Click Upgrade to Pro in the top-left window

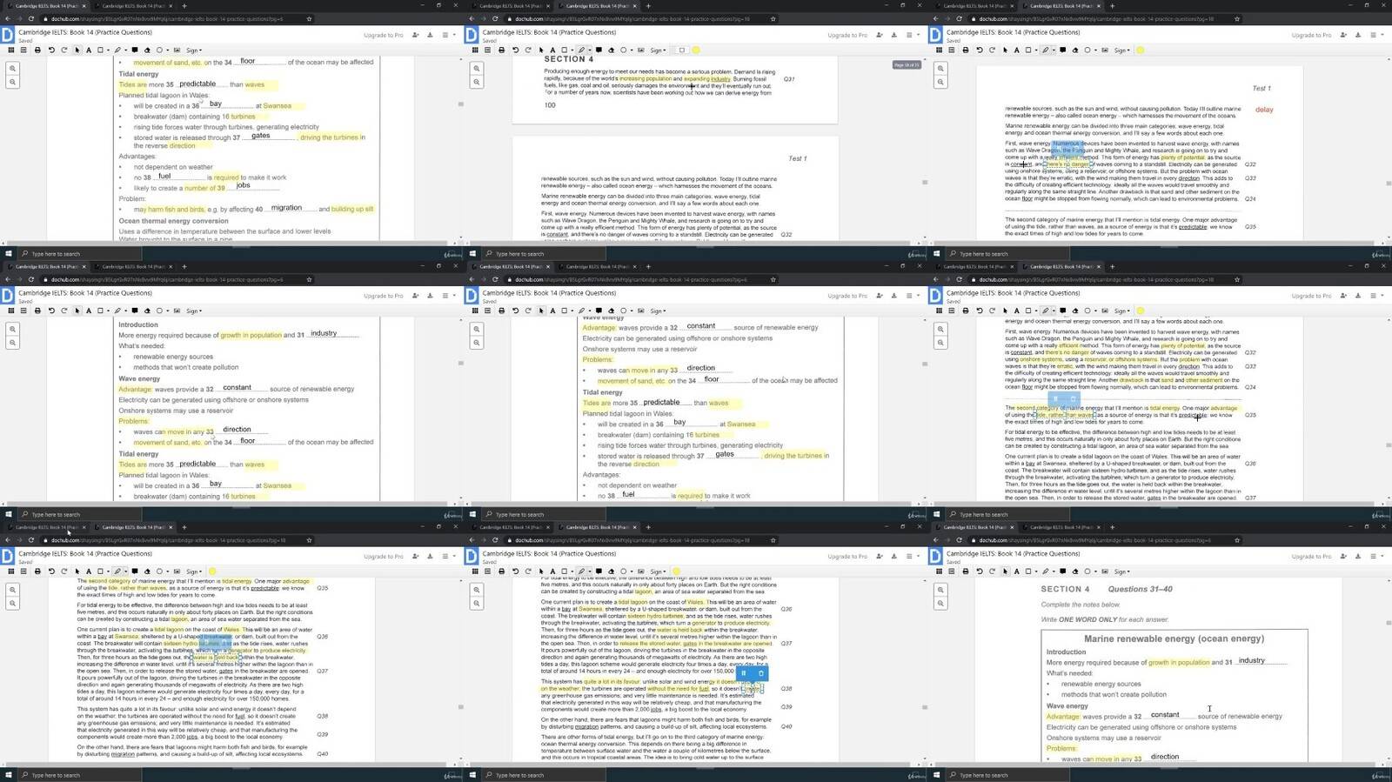383,35
